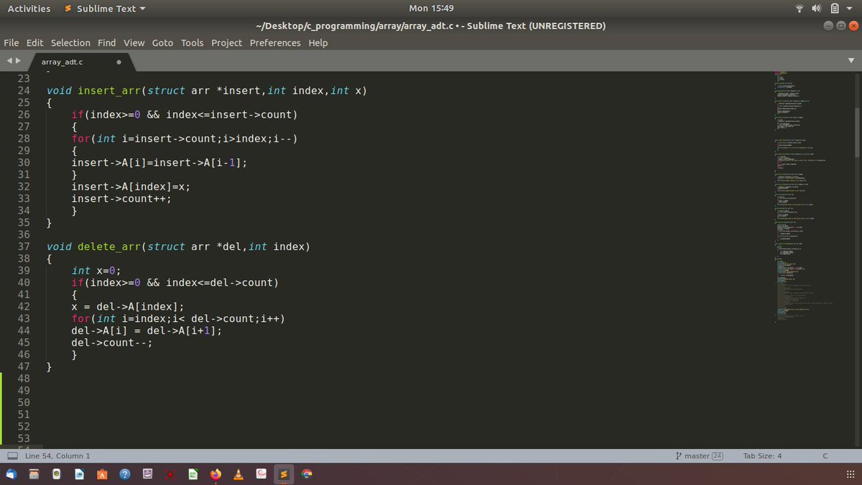Screen dimensions: 862x485
Task: Launch VLC media player from the dock
Action: coord(238,474)
